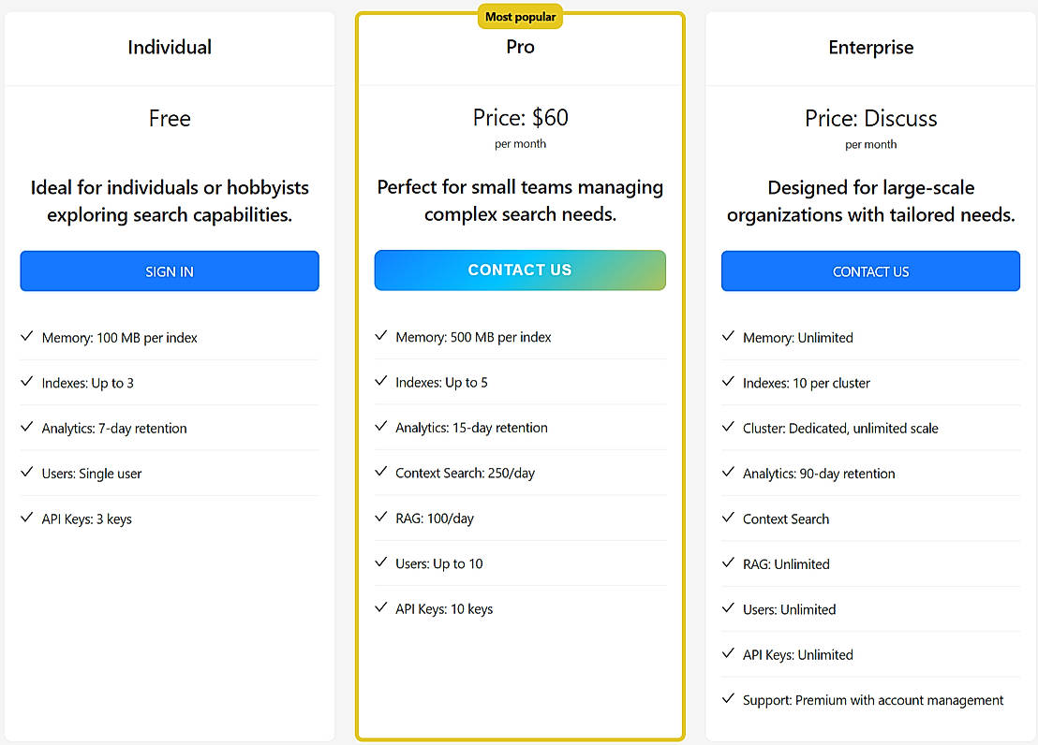The width and height of the screenshot is (1038, 745).
Task: Select the Enterprise plan heading
Action: (870, 47)
